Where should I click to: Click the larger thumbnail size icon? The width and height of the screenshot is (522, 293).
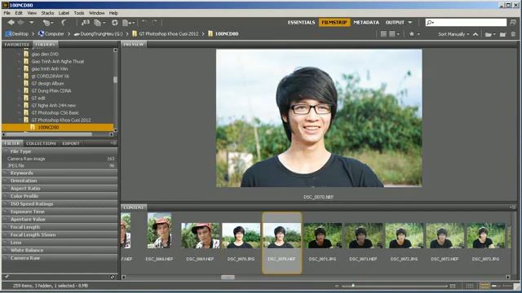tap(453, 286)
